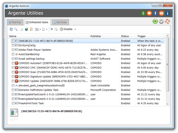The height and width of the screenshot is (133, 178).
Task: Check the FreeAdminTools Task checkbox
Action: 13,103
